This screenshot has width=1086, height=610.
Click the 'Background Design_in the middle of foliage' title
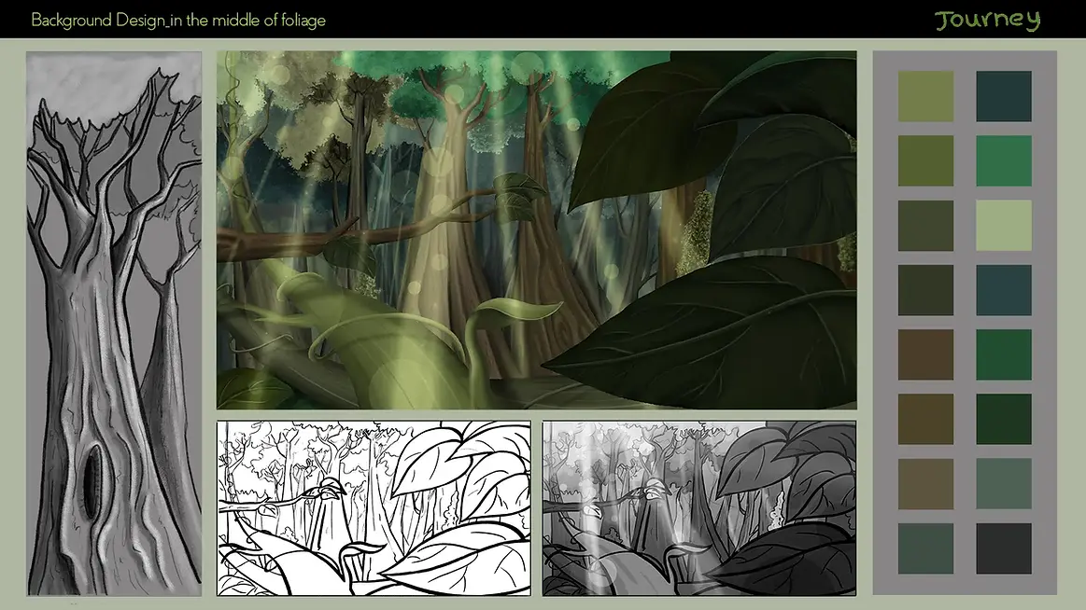(x=178, y=21)
